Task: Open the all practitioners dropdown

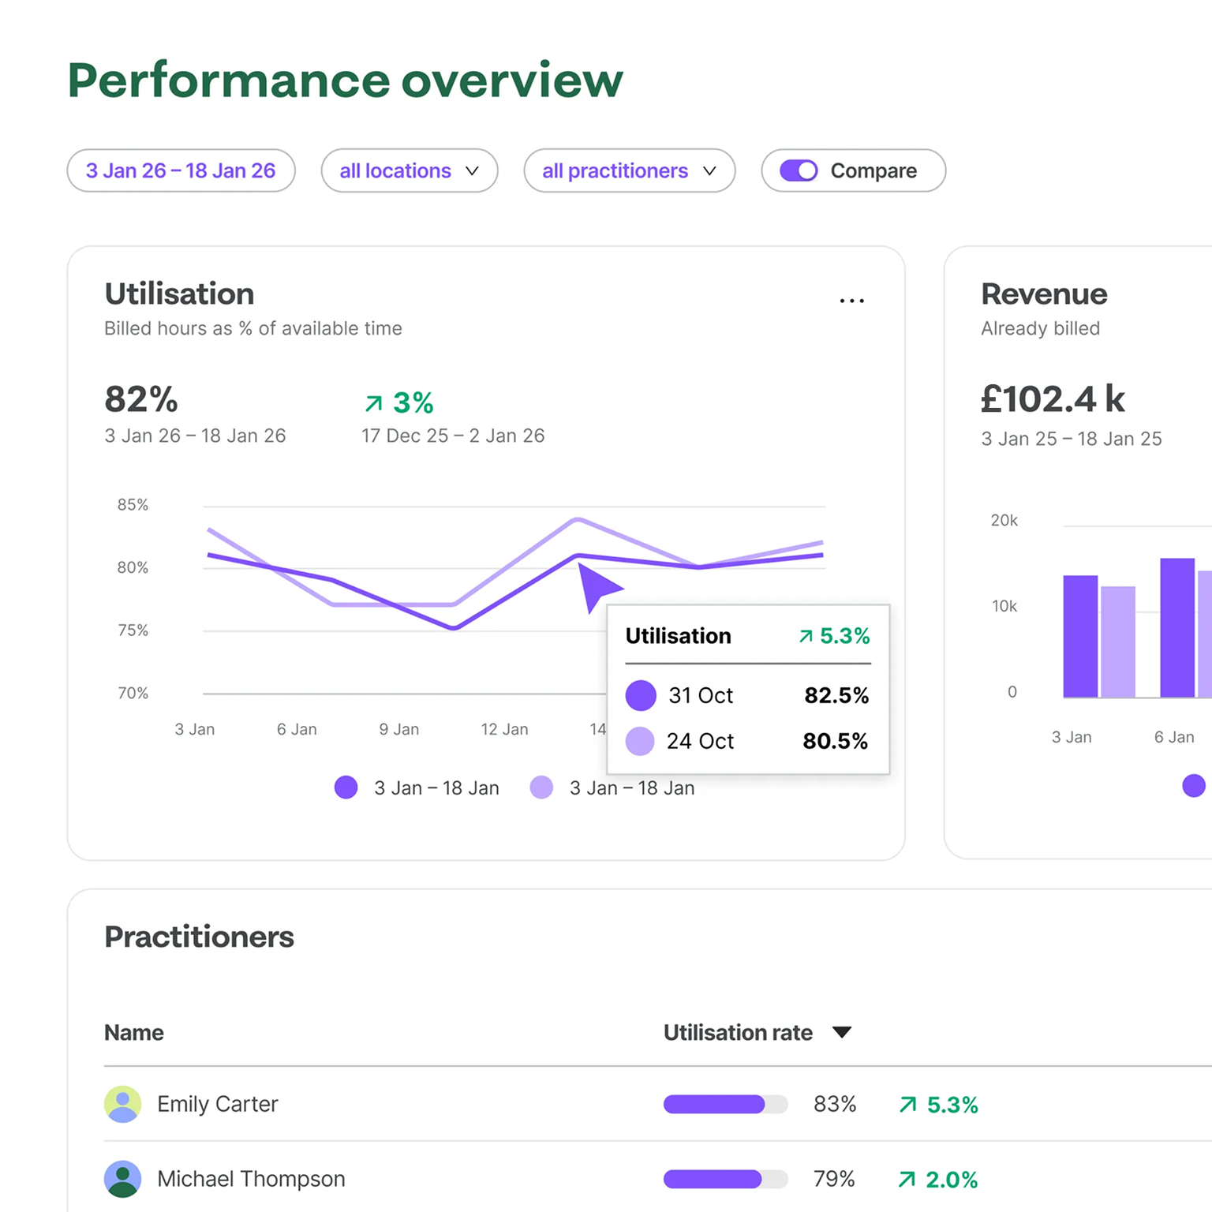Action: click(630, 170)
